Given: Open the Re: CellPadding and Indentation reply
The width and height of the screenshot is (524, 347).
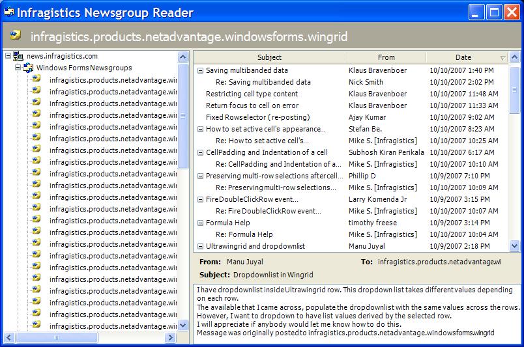Looking at the screenshot, I should pos(278,164).
